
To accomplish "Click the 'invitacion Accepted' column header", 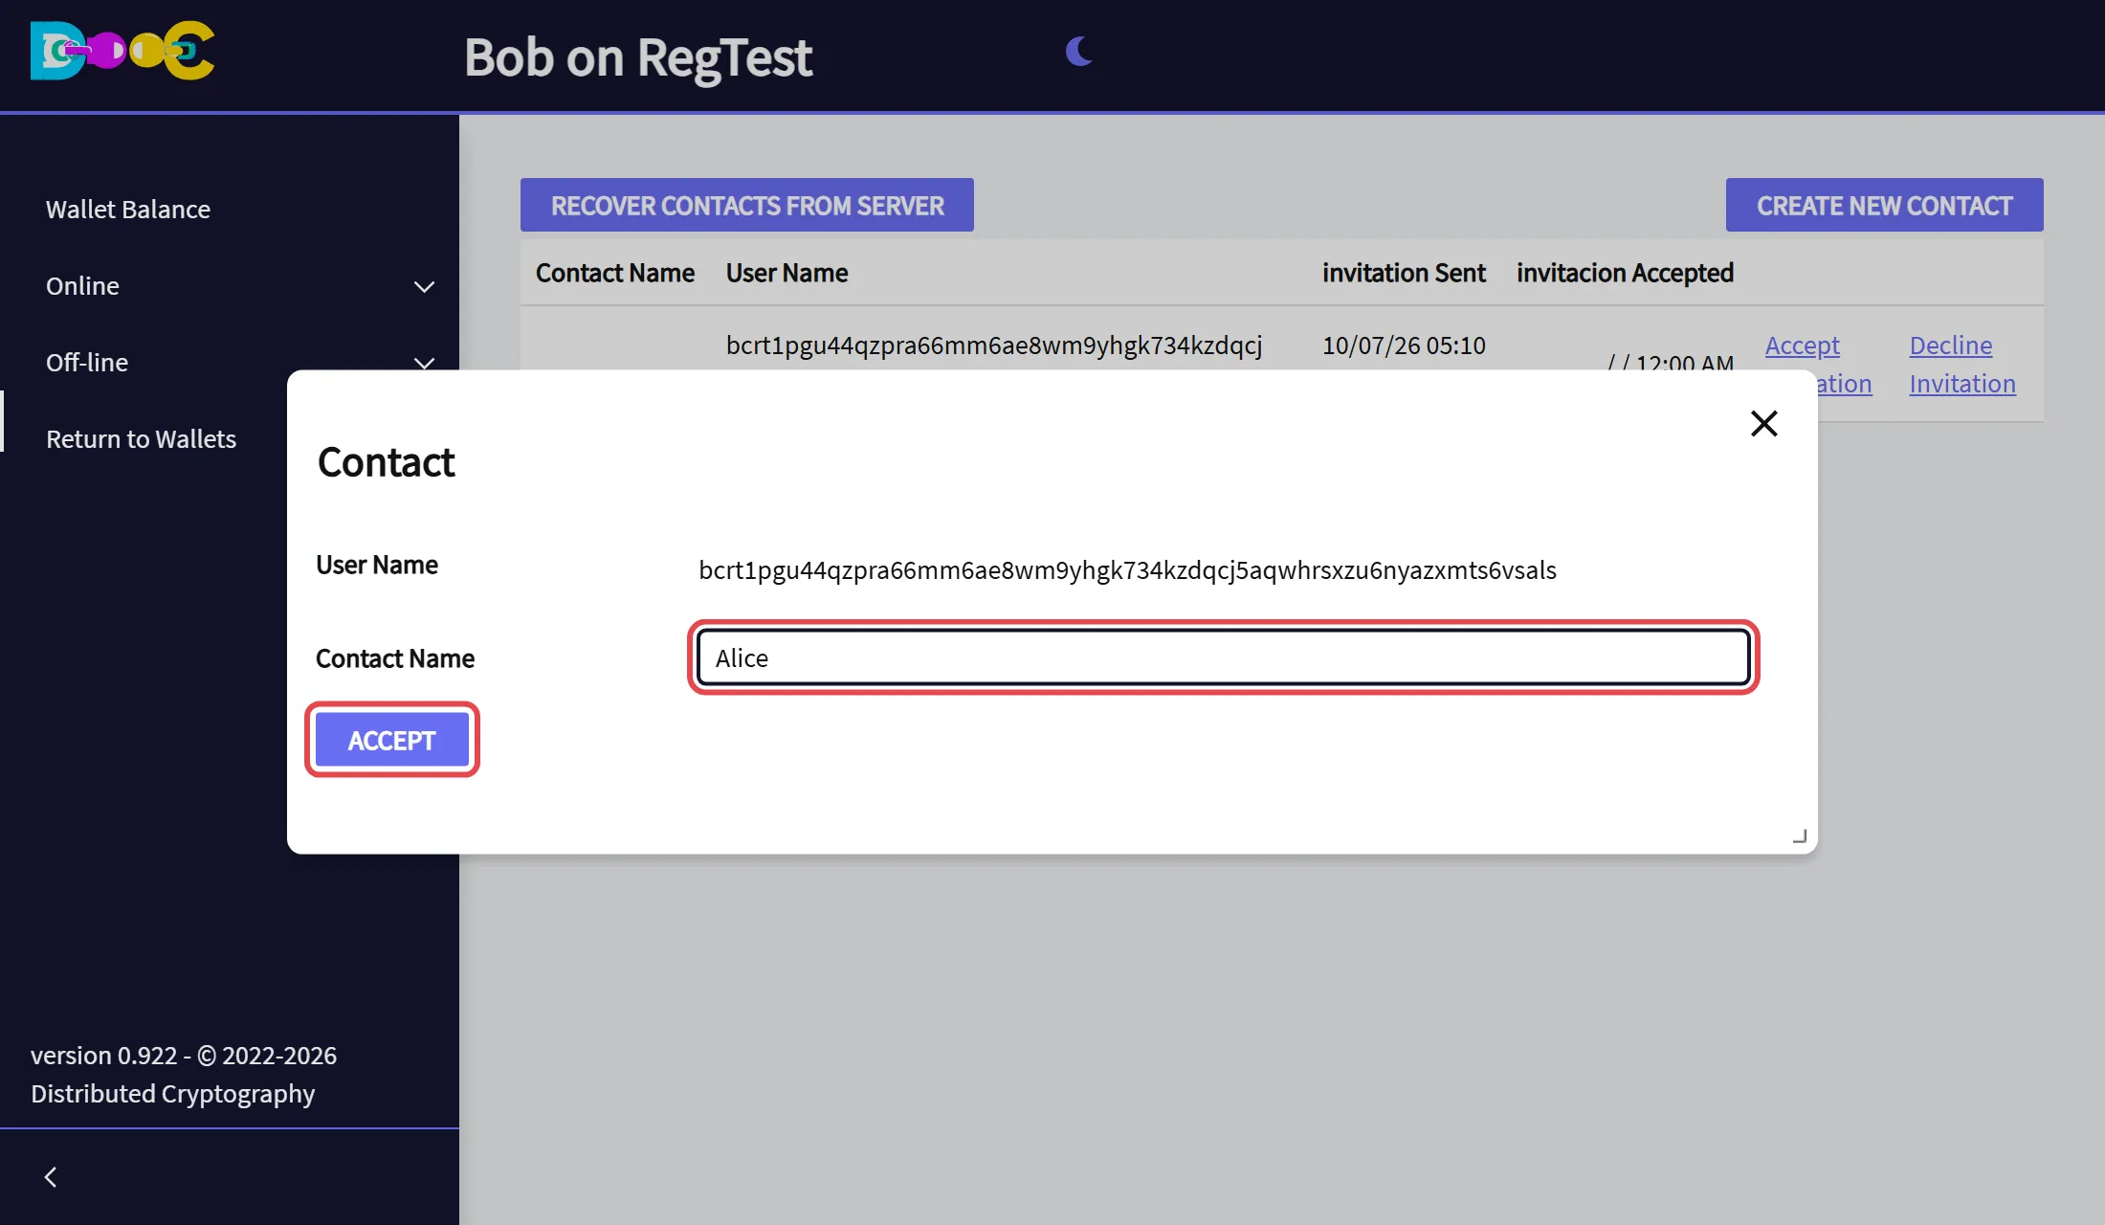I will pyautogui.click(x=1625, y=273).
